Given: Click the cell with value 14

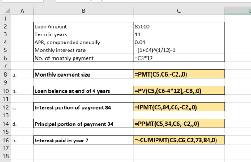Looking at the screenshot, I should click(x=179, y=34).
